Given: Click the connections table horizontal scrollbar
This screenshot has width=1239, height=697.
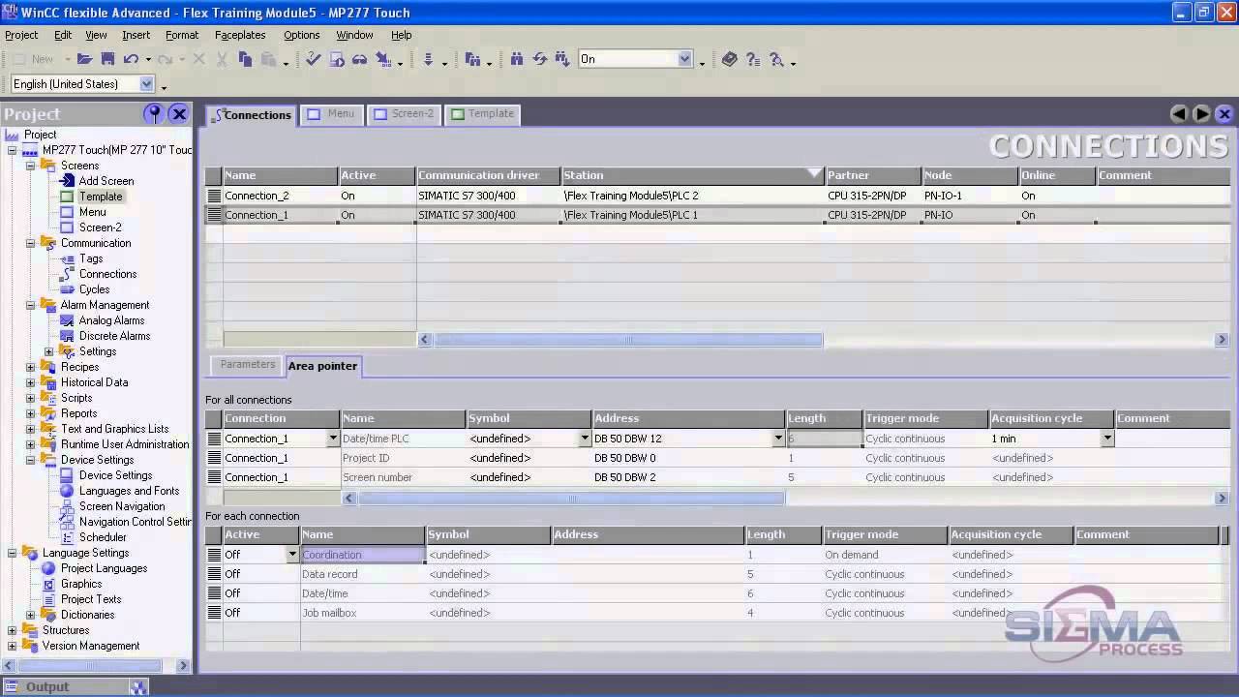Looking at the screenshot, I should tap(627, 340).
